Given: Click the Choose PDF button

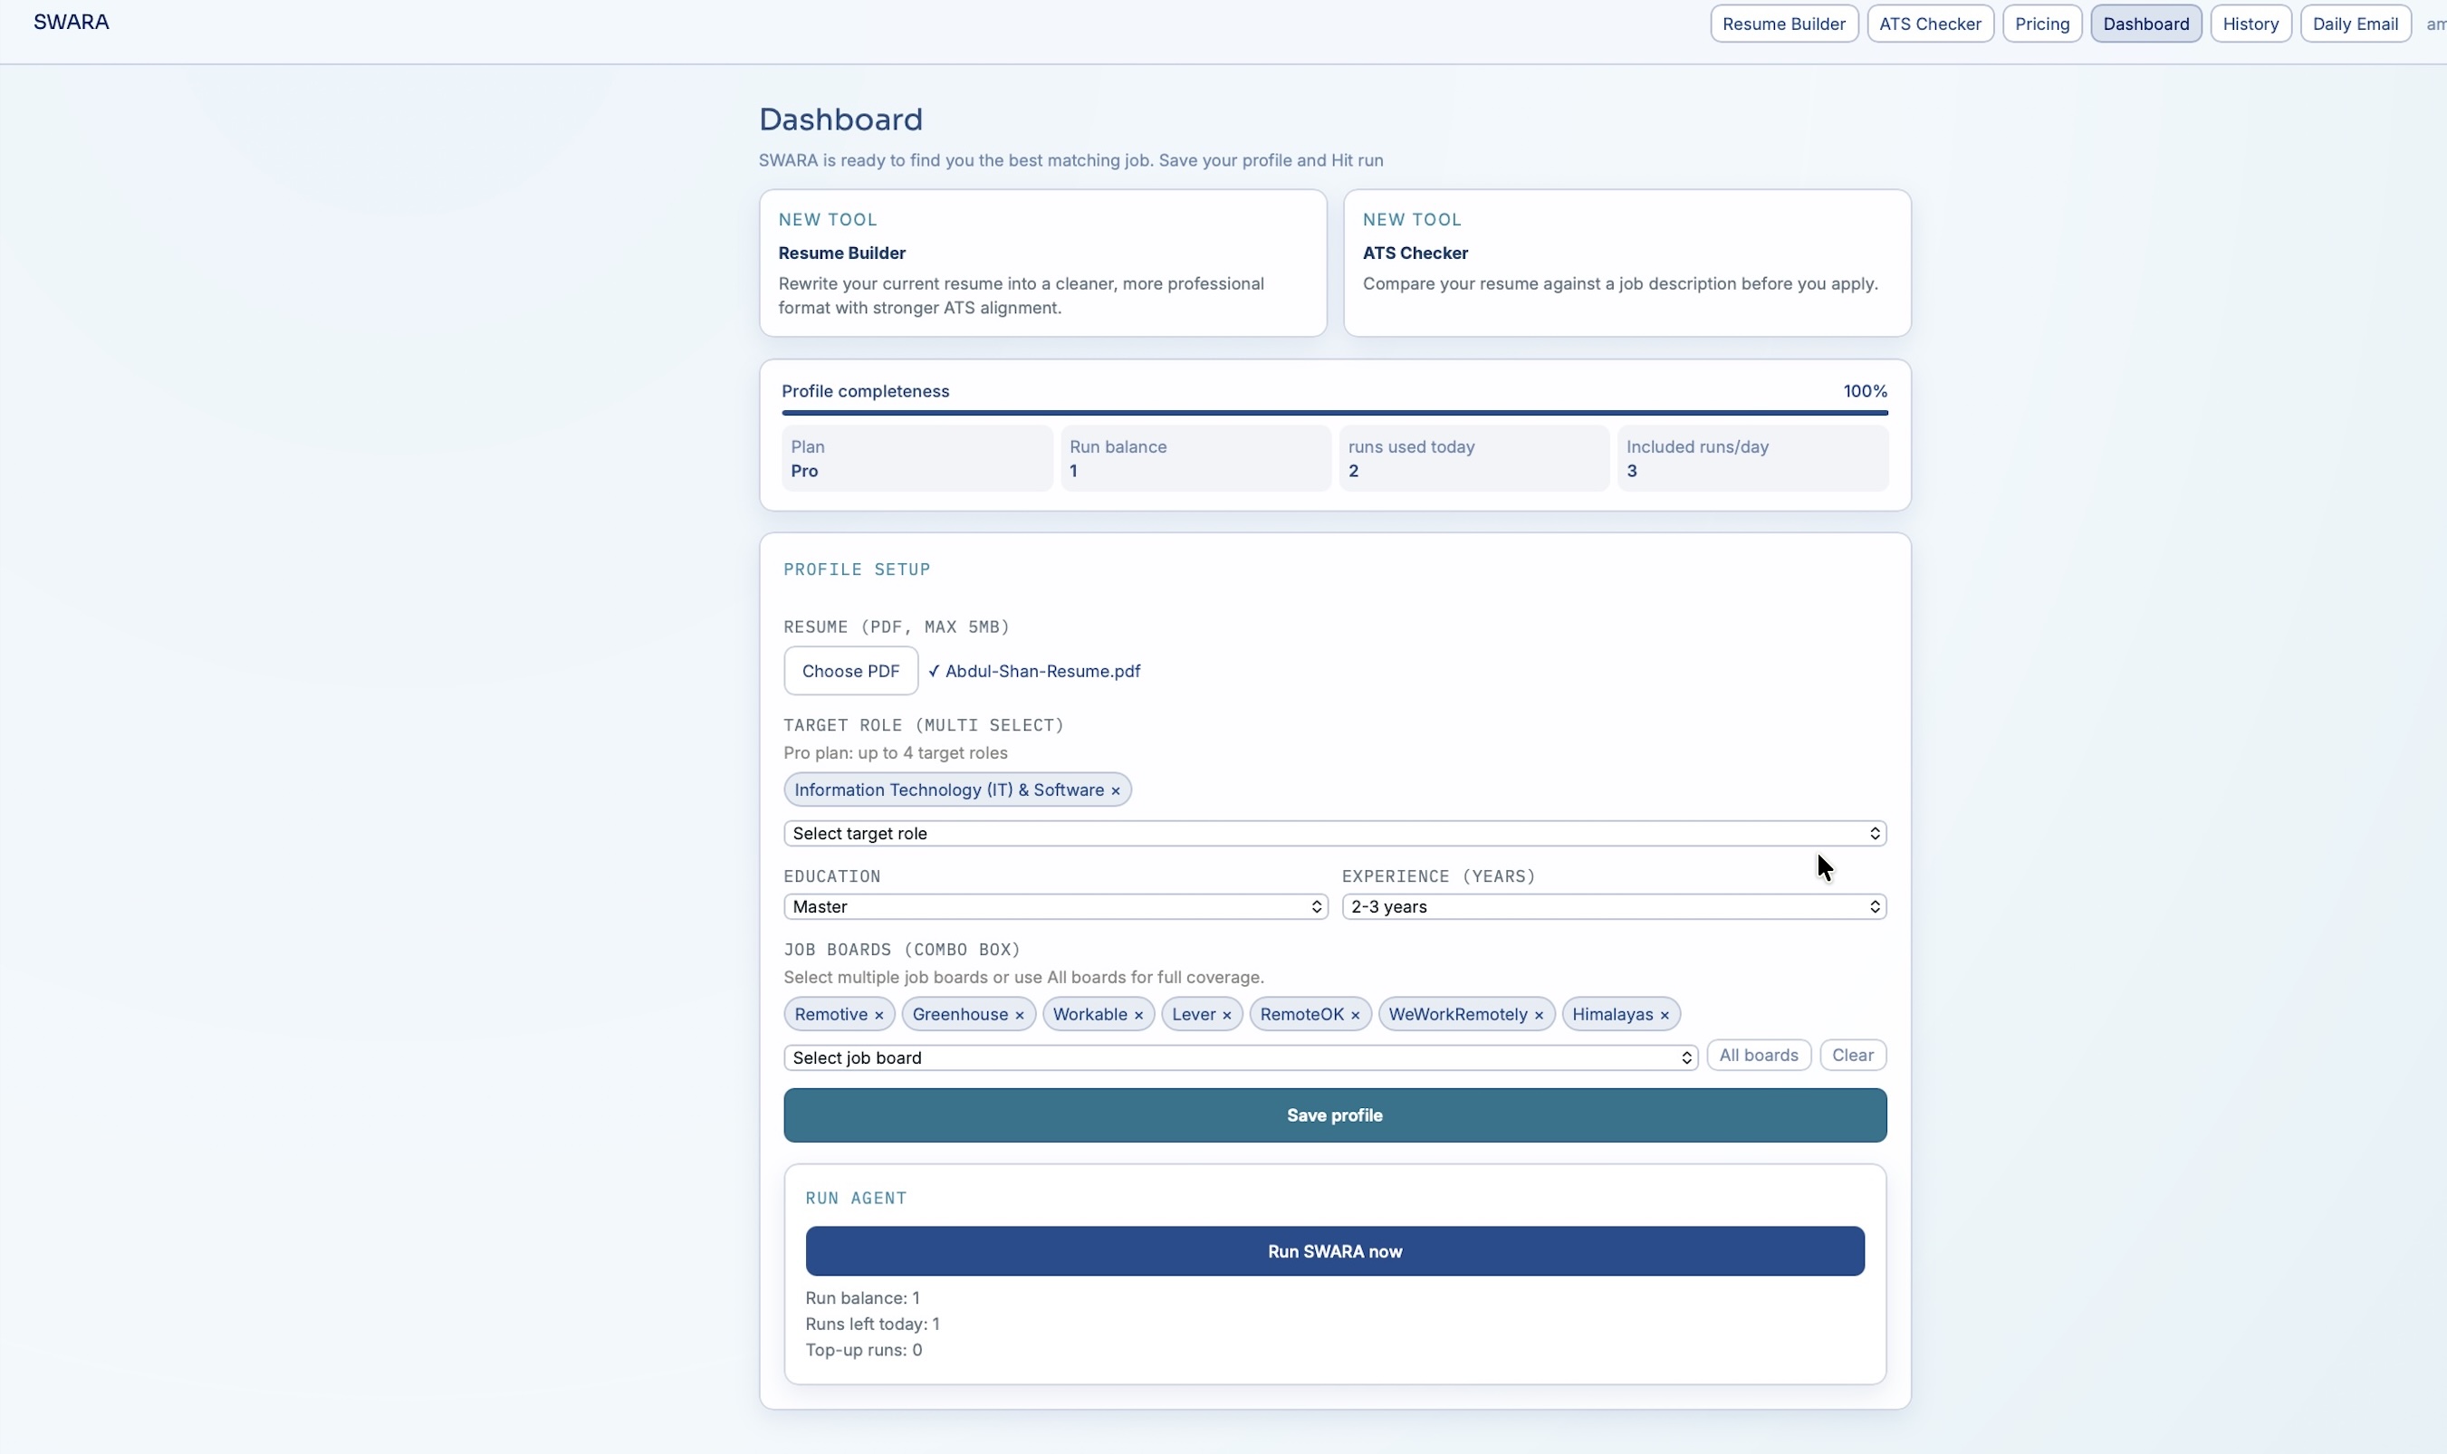Looking at the screenshot, I should (850, 671).
